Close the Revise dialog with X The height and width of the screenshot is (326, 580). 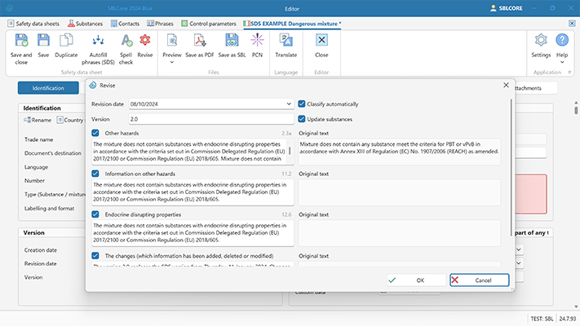(506, 86)
